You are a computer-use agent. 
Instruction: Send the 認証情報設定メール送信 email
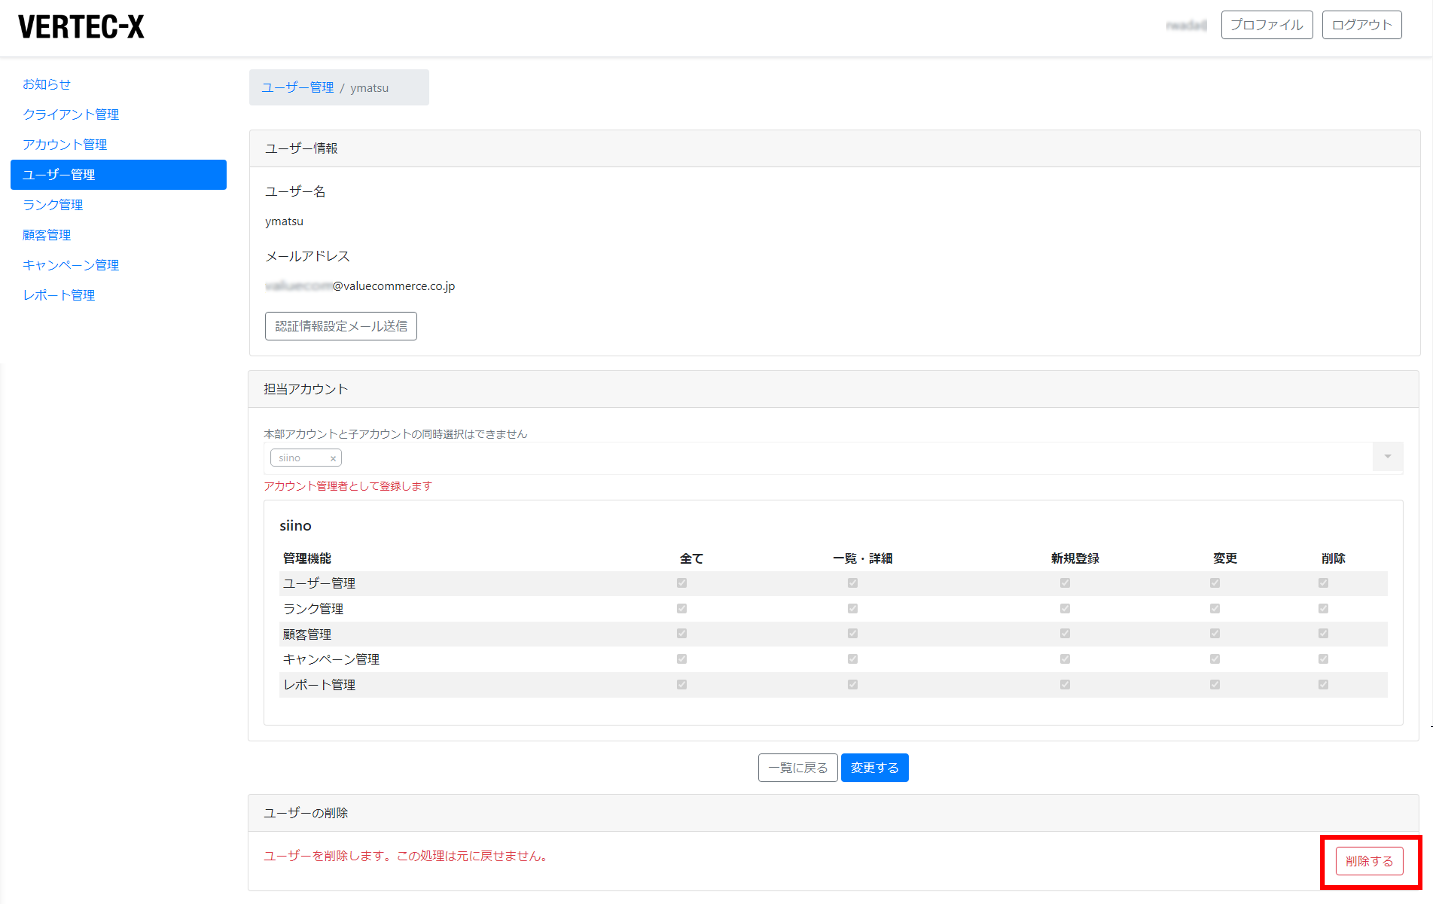(341, 326)
